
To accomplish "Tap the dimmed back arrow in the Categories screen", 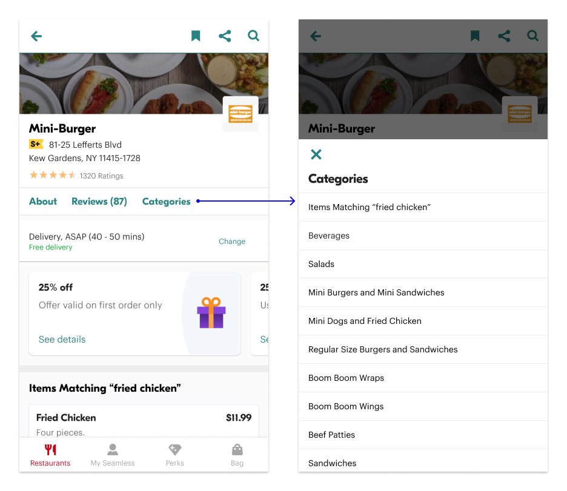I will [316, 36].
